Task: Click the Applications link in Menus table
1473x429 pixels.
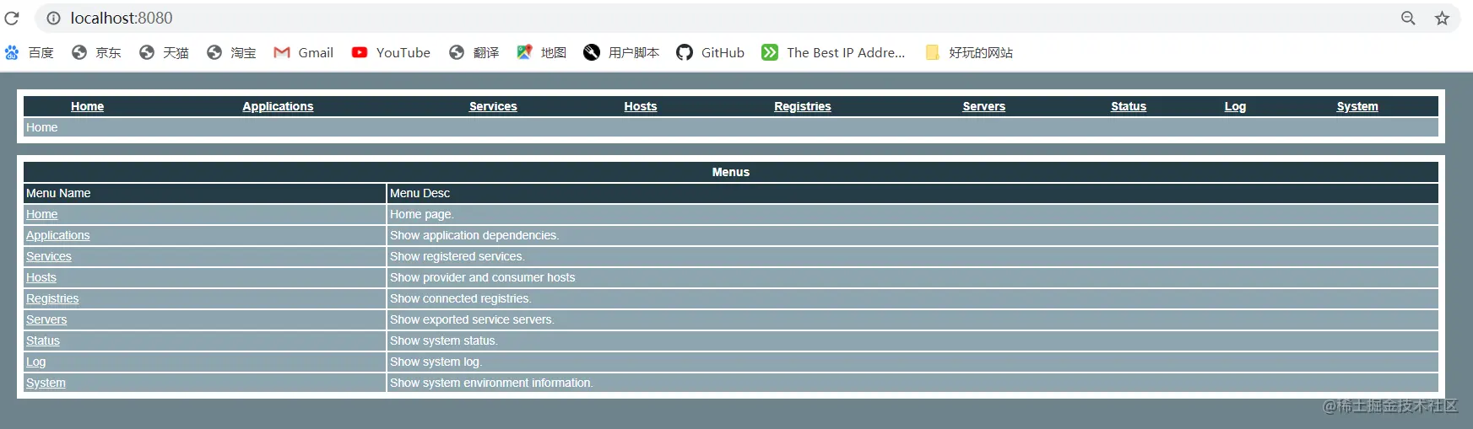Action: tap(57, 235)
